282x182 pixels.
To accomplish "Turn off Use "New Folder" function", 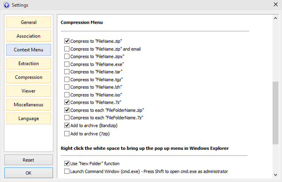I will tap(67, 163).
